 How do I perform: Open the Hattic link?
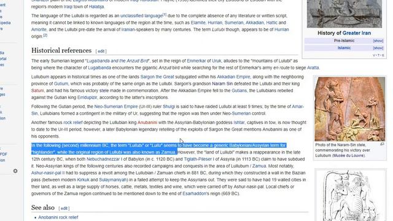coord(271,23)
